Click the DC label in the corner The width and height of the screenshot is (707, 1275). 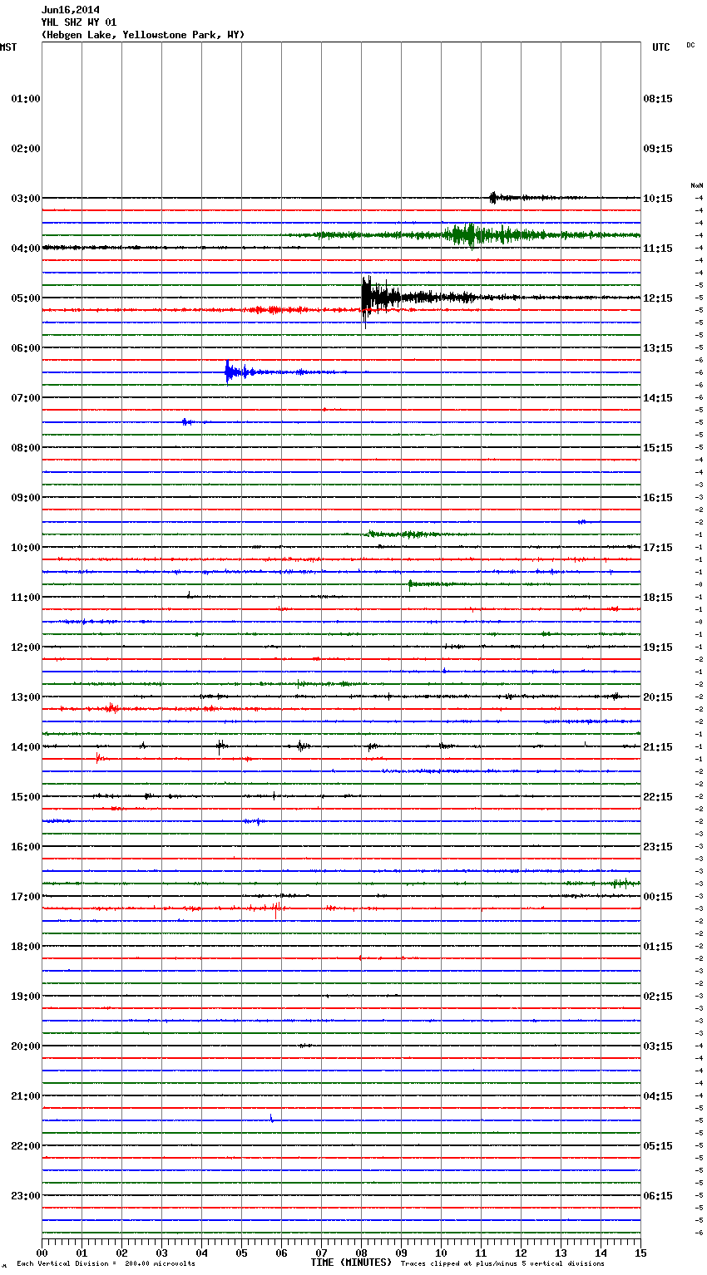(690, 45)
